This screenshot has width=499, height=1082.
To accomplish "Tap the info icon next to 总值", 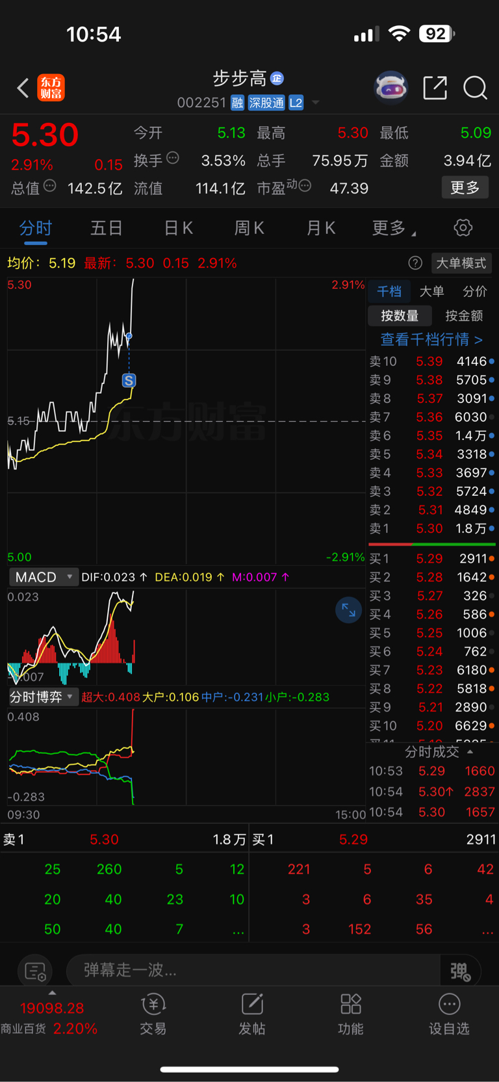I will (x=49, y=187).
